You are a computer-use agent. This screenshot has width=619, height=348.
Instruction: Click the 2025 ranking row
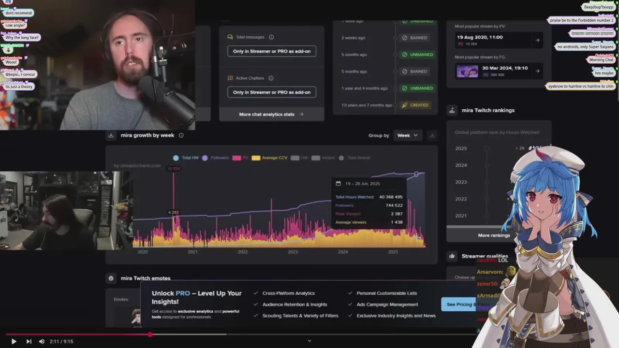click(498, 148)
